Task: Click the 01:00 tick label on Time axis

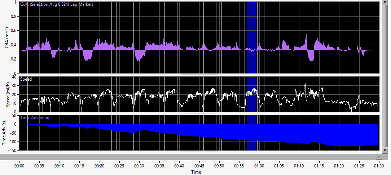Action: pos(259,166)
